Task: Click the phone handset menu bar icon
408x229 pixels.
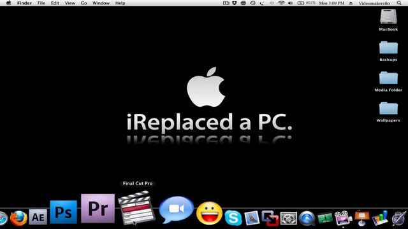Action: 262,3
